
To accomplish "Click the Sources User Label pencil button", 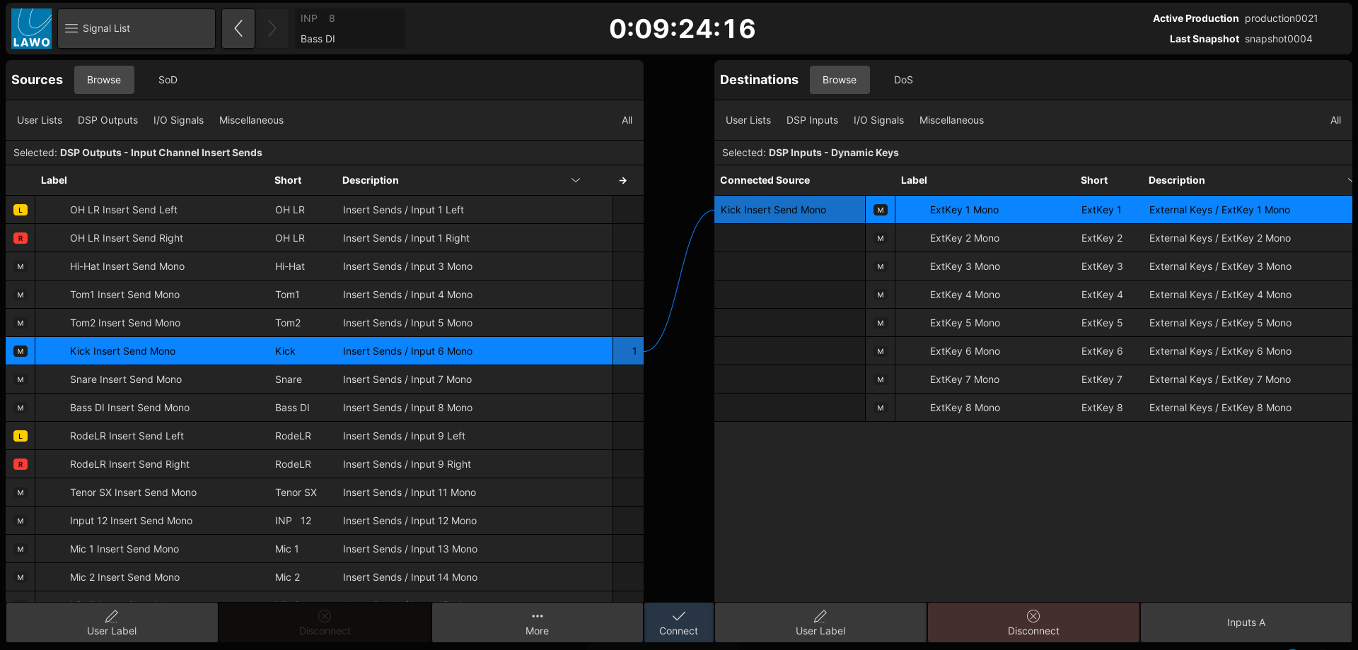I will pos(112,622).
